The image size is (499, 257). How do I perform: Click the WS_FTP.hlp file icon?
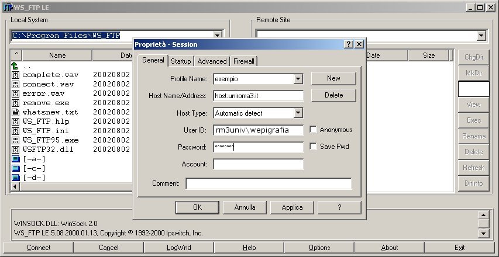(x=15, y=121)
